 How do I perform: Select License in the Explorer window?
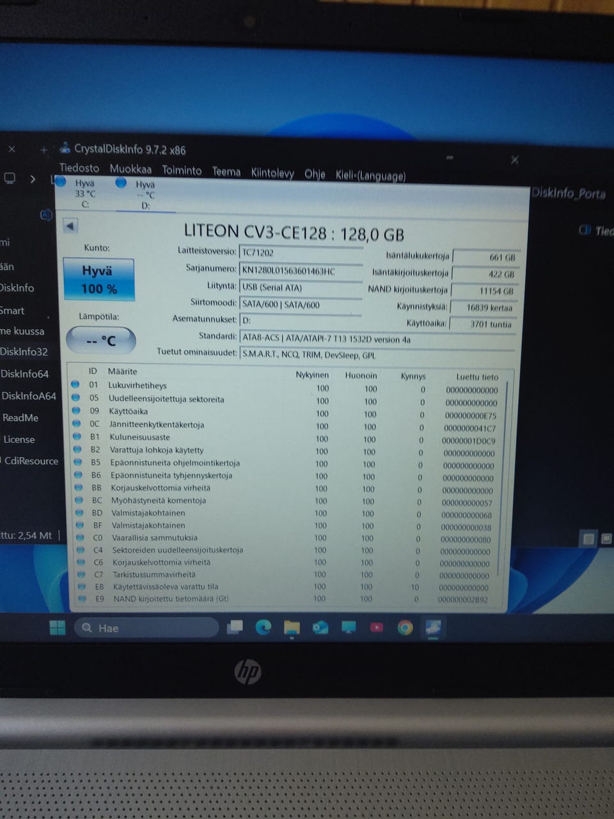tap(19, 440)
